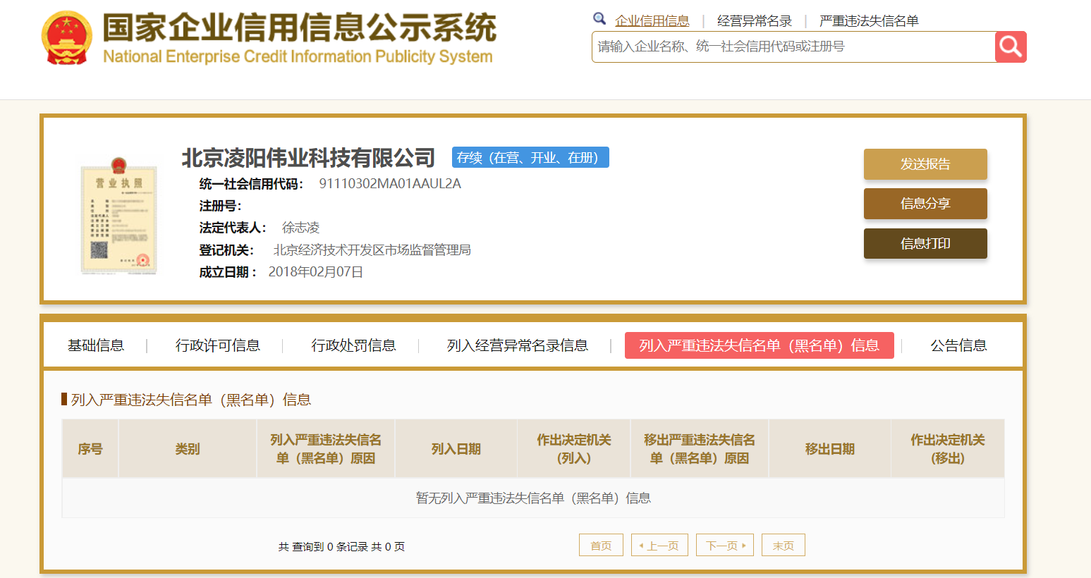
Task: Click the 列入日期 column header
Action: (456, 449)
